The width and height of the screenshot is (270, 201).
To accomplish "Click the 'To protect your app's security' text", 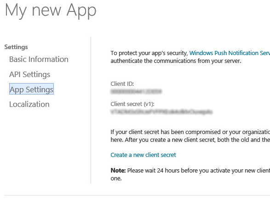I will tap(149, 53).
